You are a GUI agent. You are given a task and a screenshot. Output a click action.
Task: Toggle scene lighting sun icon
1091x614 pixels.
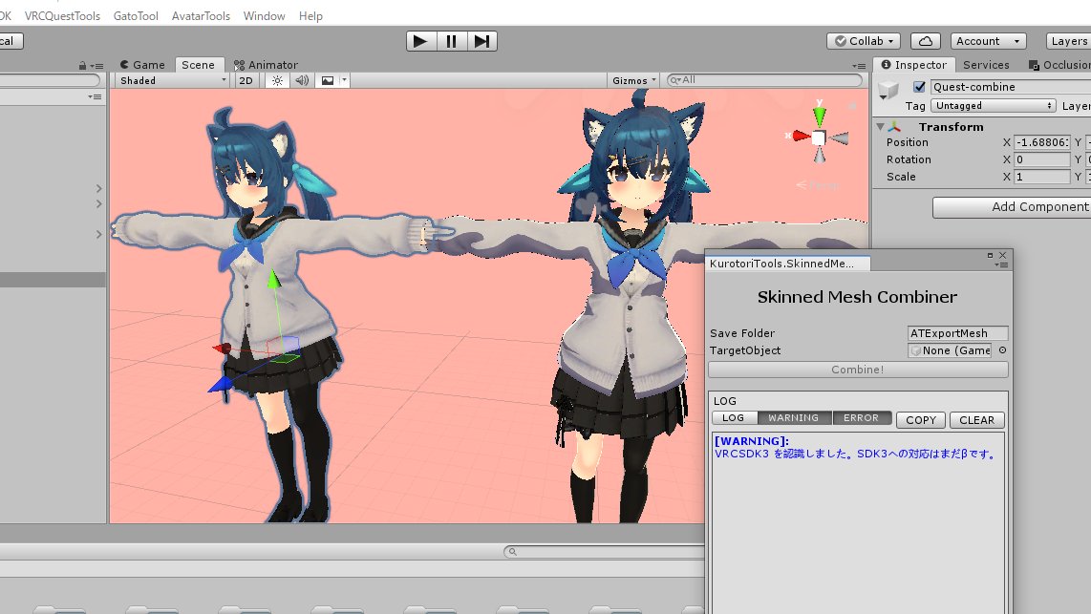point(277,80)
